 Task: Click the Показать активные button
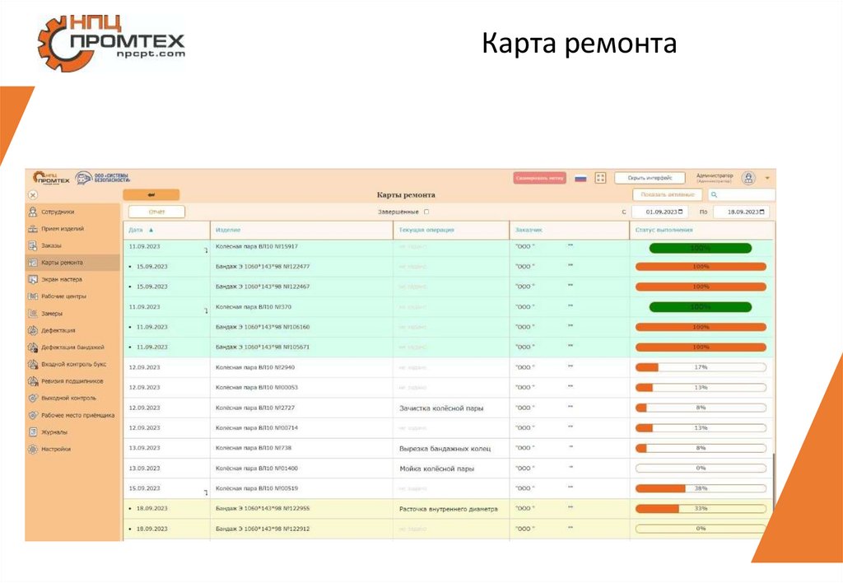[668, 193]
